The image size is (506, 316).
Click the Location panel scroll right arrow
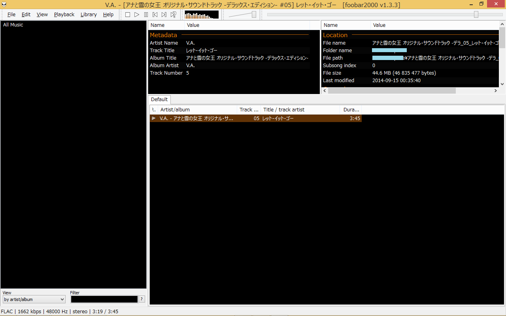tap(496, 91)
